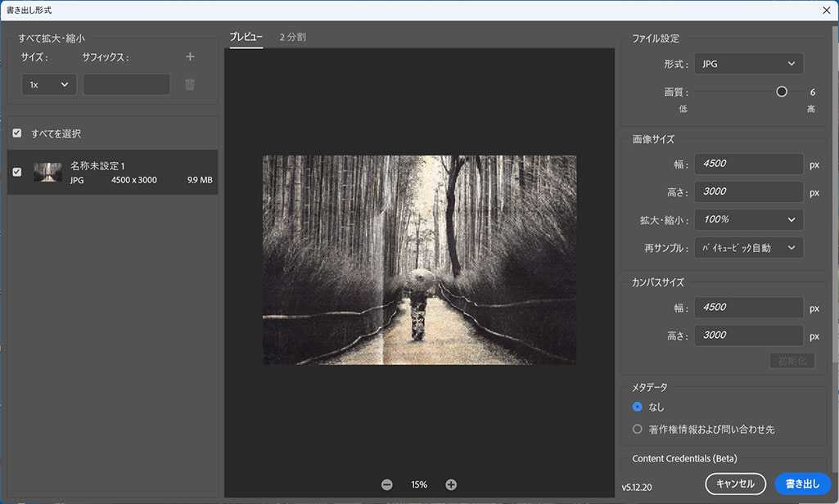Expand the 拡大・縮小 100% dropdown

coord(749,219)
